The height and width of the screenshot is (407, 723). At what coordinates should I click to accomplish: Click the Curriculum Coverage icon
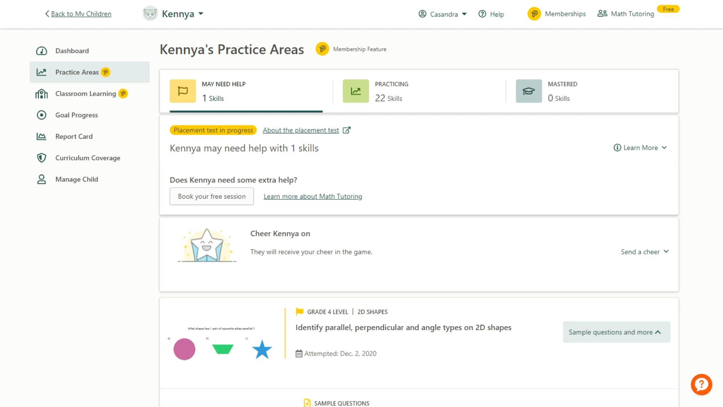tap(41, 158)
